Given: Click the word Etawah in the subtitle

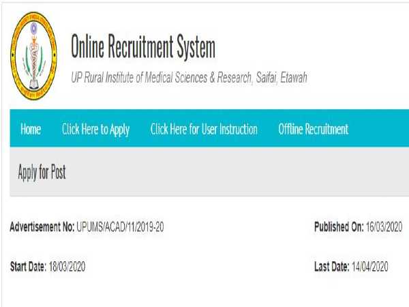Looking at the screenshot, I should (x=292, y=78).
